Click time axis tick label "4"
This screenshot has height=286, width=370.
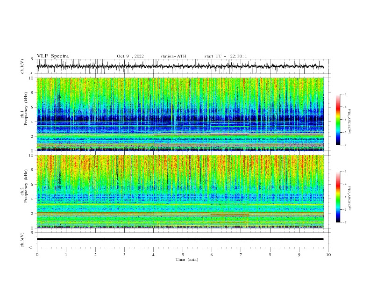coord(154,255)
